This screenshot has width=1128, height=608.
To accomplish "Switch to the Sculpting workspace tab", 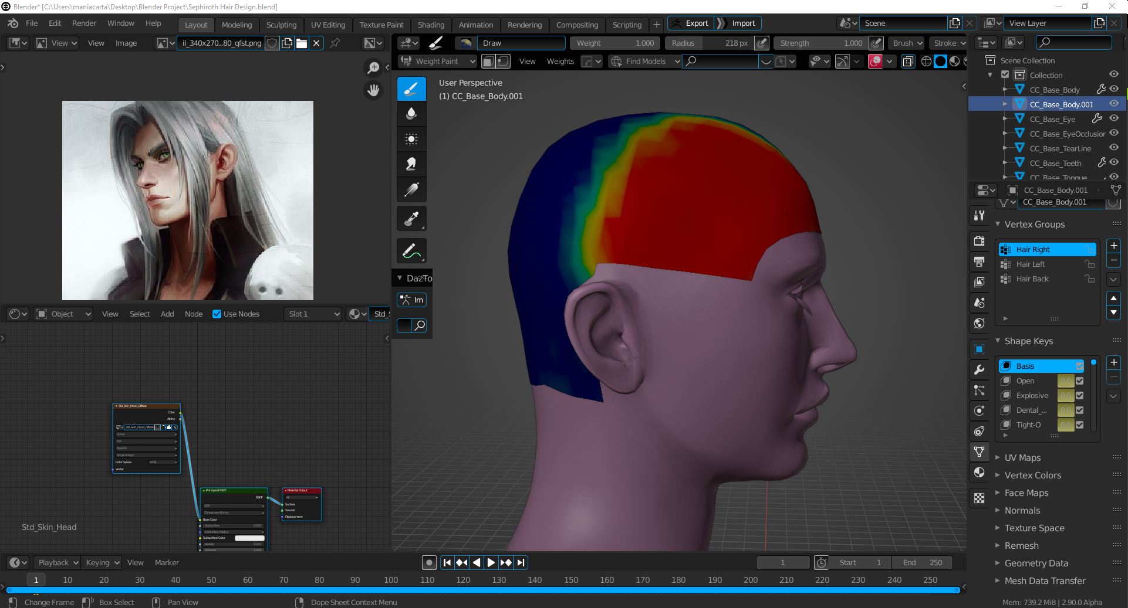I will pyautogui.click(x=281, y=25).
